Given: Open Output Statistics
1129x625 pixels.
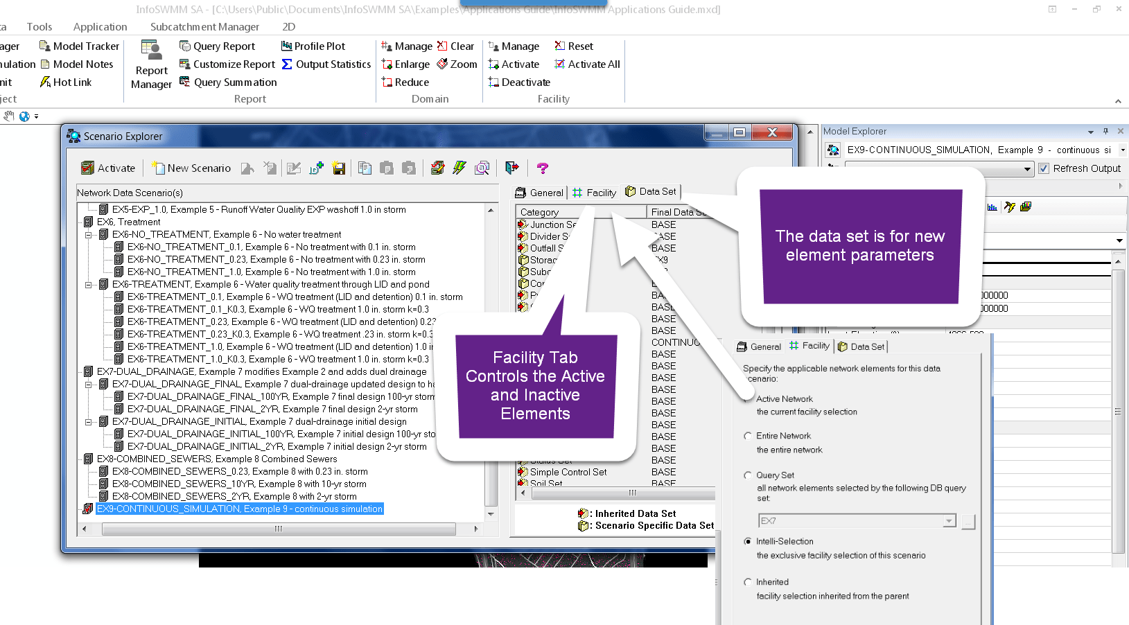Looking at the screenshot, I should (326, 64).
